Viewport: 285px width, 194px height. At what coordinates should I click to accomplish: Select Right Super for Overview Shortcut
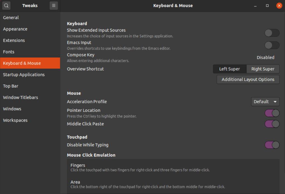click(263, 69)
